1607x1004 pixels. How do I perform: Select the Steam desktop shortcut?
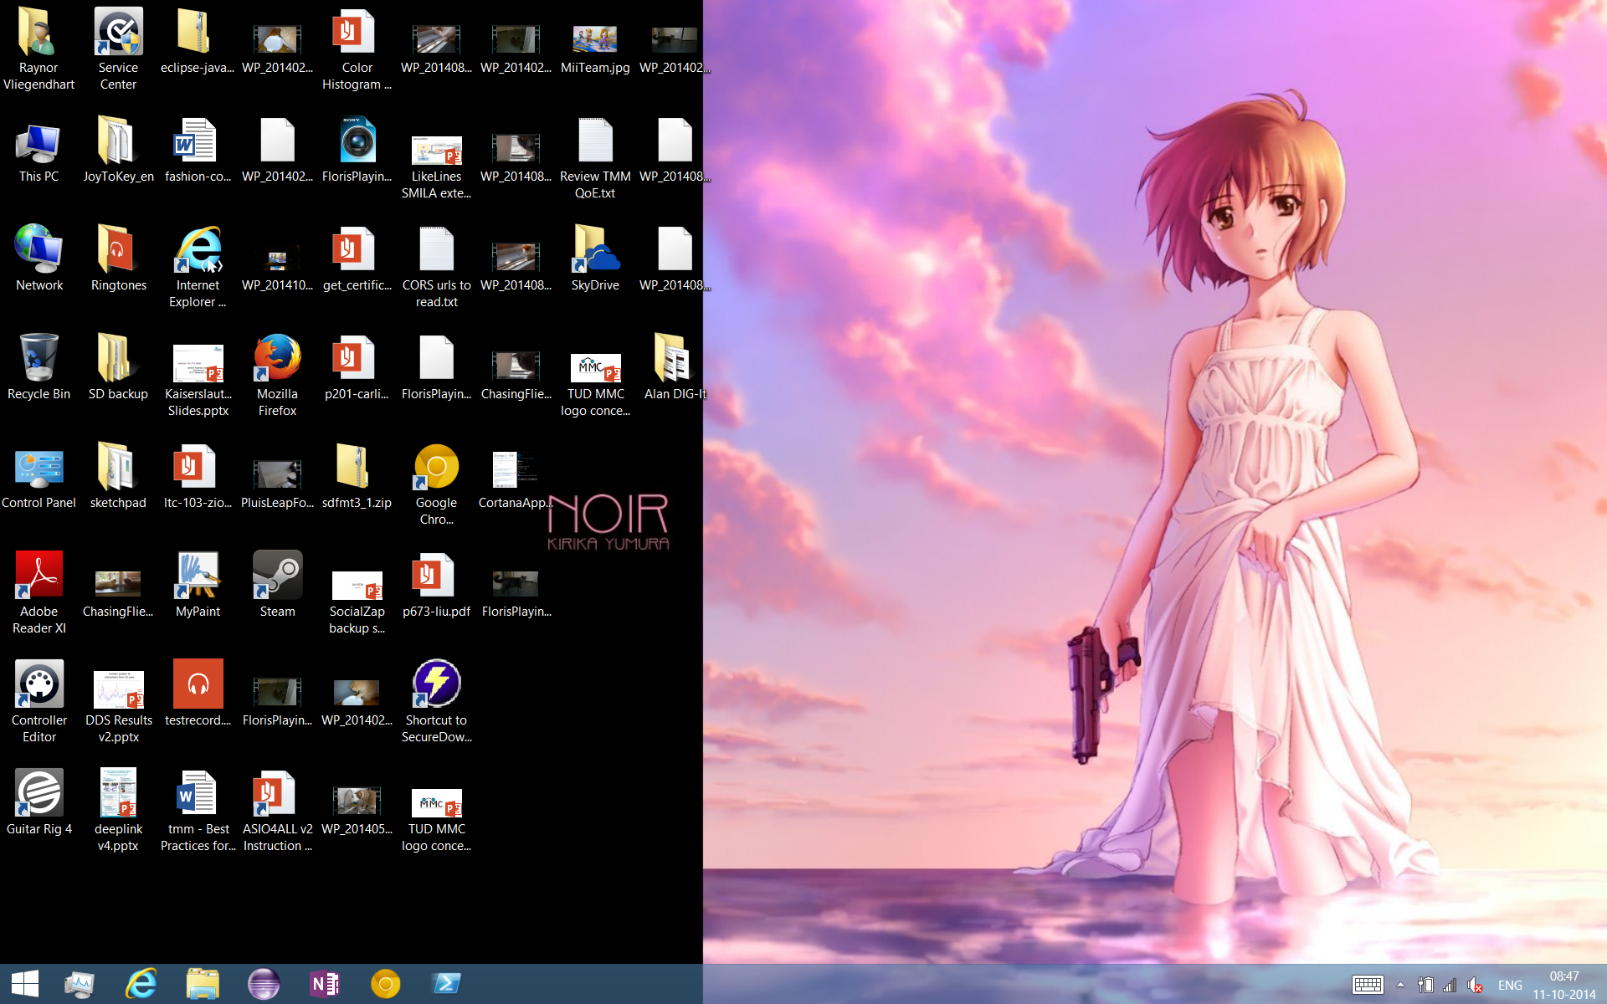(277, 576)
